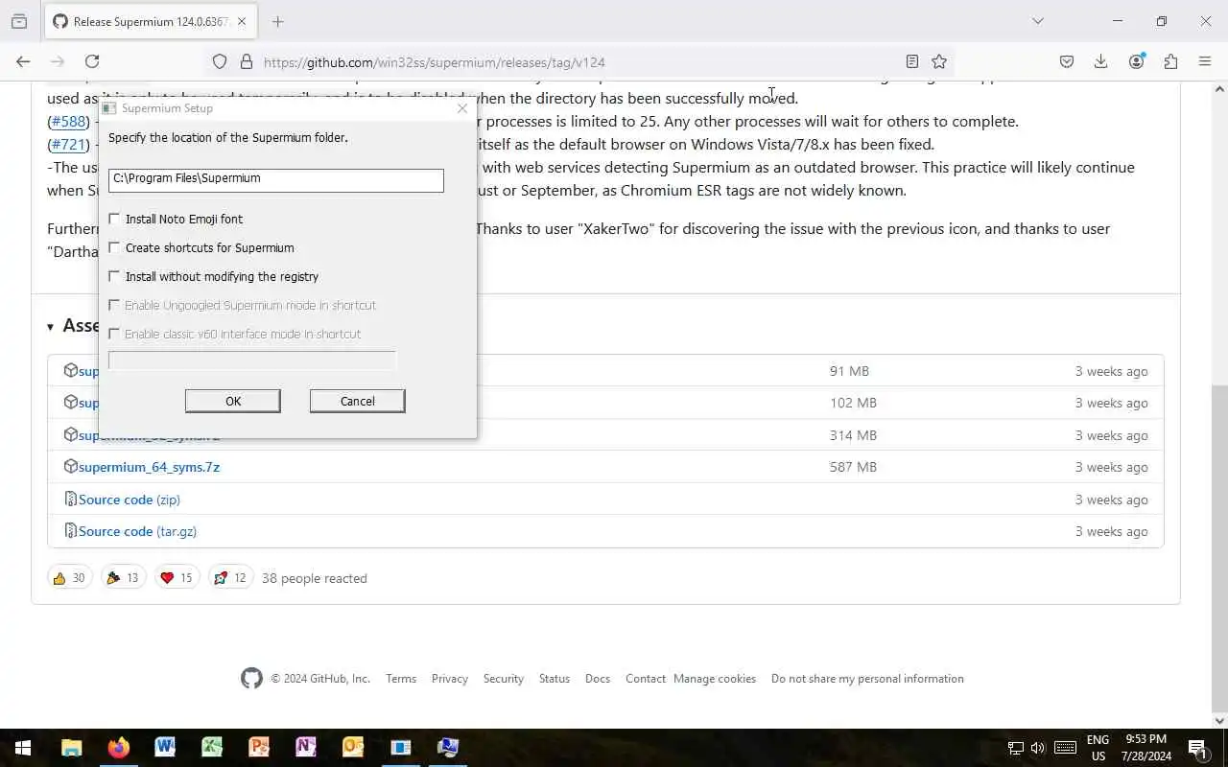
Task: Open Status footer link
Action: tap(555, 679)
